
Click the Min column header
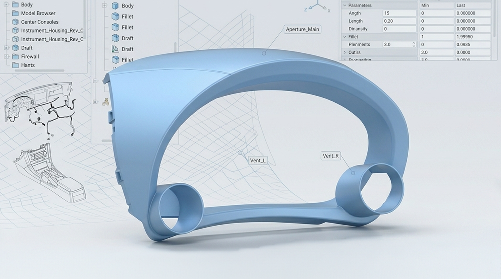pos(437,5)
